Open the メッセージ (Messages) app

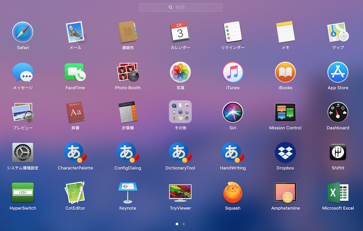(23, 73)
